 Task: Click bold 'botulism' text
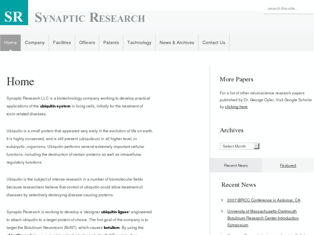(x=111, y=228)
